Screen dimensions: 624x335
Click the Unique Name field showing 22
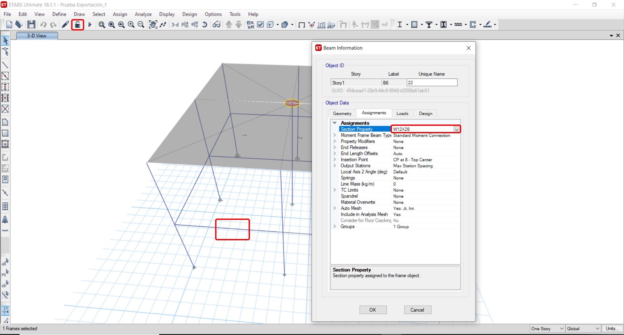[432, 83]
